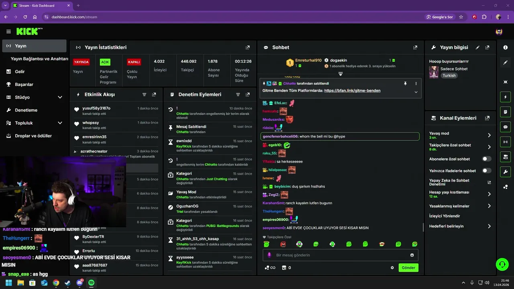Toggle the chat bubble widget in the right sidebar
The width and height of the screenshot is (514, 289).
point(506,127)
